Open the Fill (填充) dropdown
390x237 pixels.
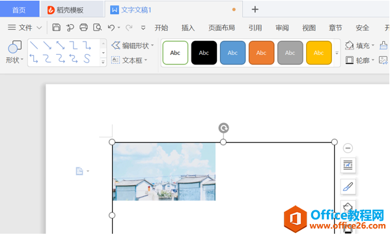click(x=359, y=46)
